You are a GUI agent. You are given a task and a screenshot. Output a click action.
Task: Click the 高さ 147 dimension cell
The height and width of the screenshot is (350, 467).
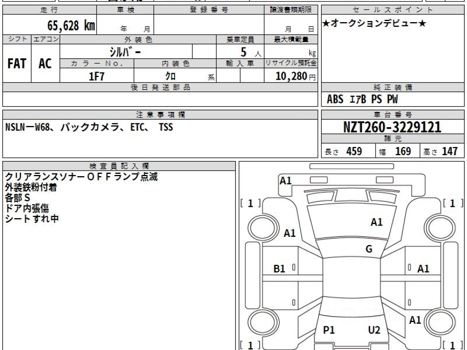pyautogui.click(x=442, y=151)
